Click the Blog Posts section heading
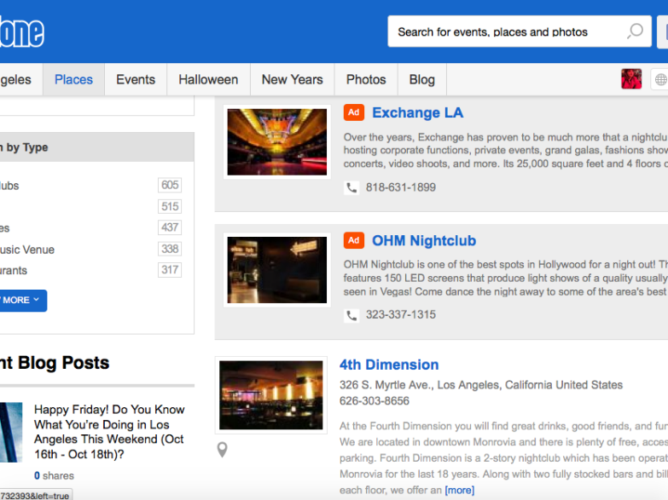Screen dimensions: 668x500 coord(55,363)
